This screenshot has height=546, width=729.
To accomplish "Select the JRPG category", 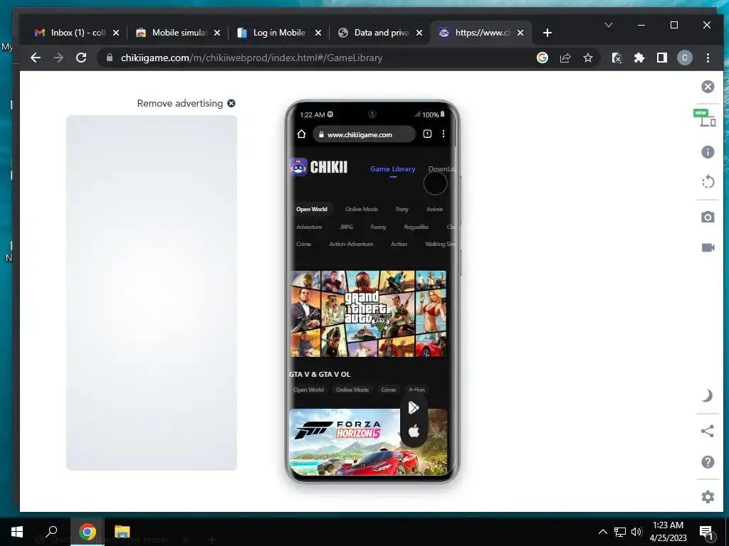I will tap(347, 227).
